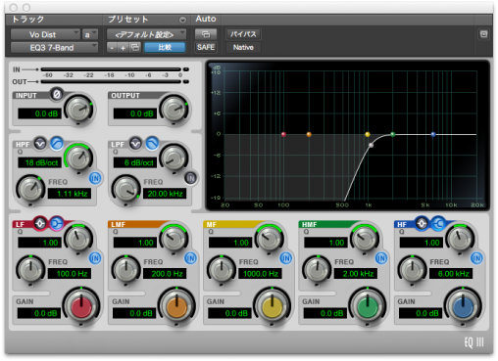Toggle the LF band IN button
The image size is (498, 361).
pyautogui.click(x=95, y=258)
